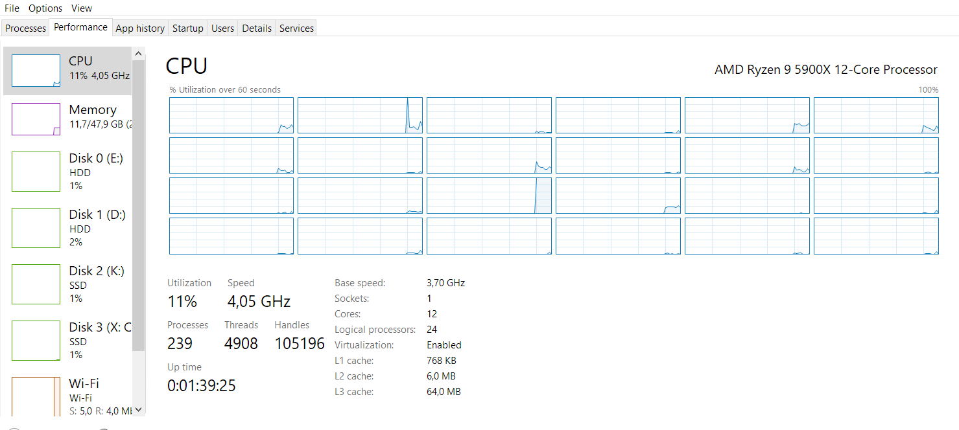Open the File menu
Viewport: 959px width, 430px height.
(12, 8)
